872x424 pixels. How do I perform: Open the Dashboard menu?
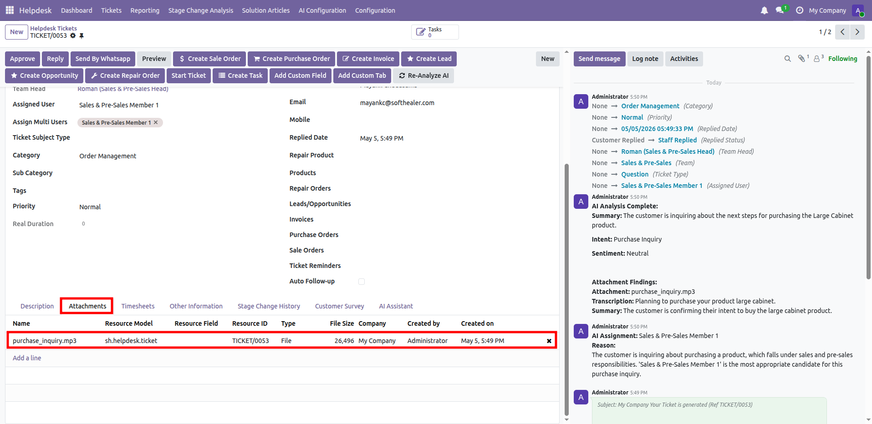coord(76,10)
